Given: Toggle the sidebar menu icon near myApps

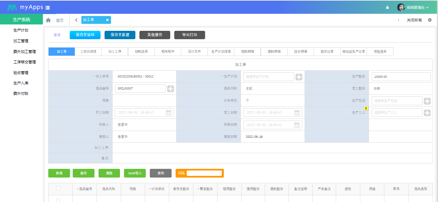Looking at the screenshot, I should pos(48,7).
